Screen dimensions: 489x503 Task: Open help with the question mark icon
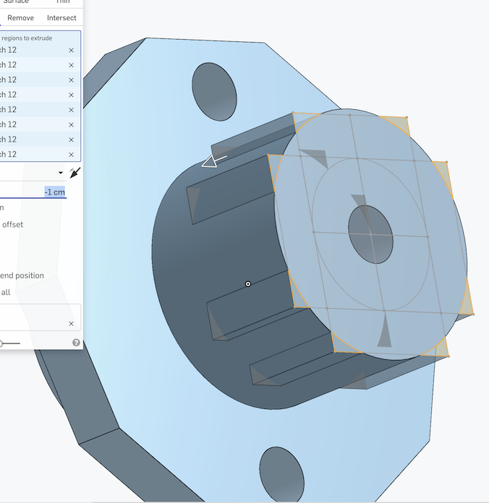pos(76,343)
